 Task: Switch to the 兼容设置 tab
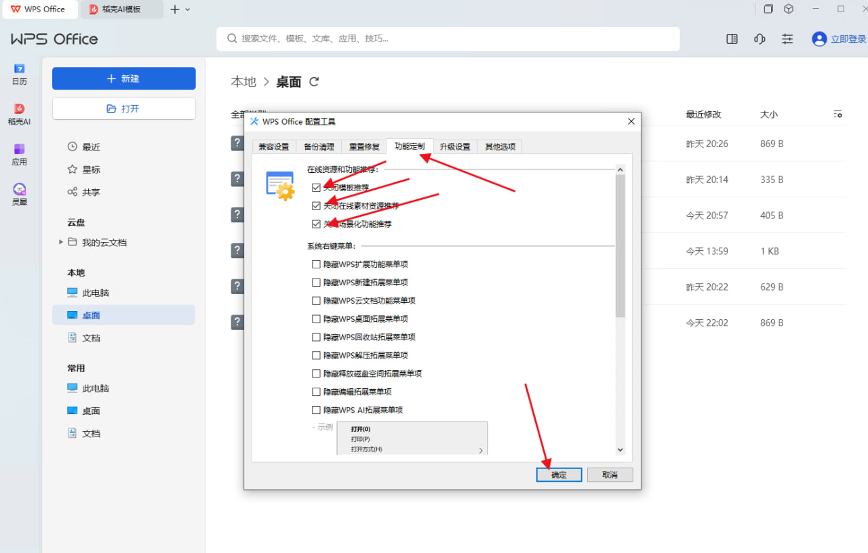[274, 147]
